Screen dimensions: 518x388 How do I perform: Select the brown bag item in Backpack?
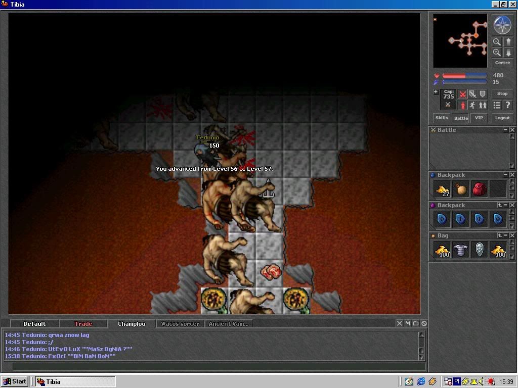[x=461, y=189]
